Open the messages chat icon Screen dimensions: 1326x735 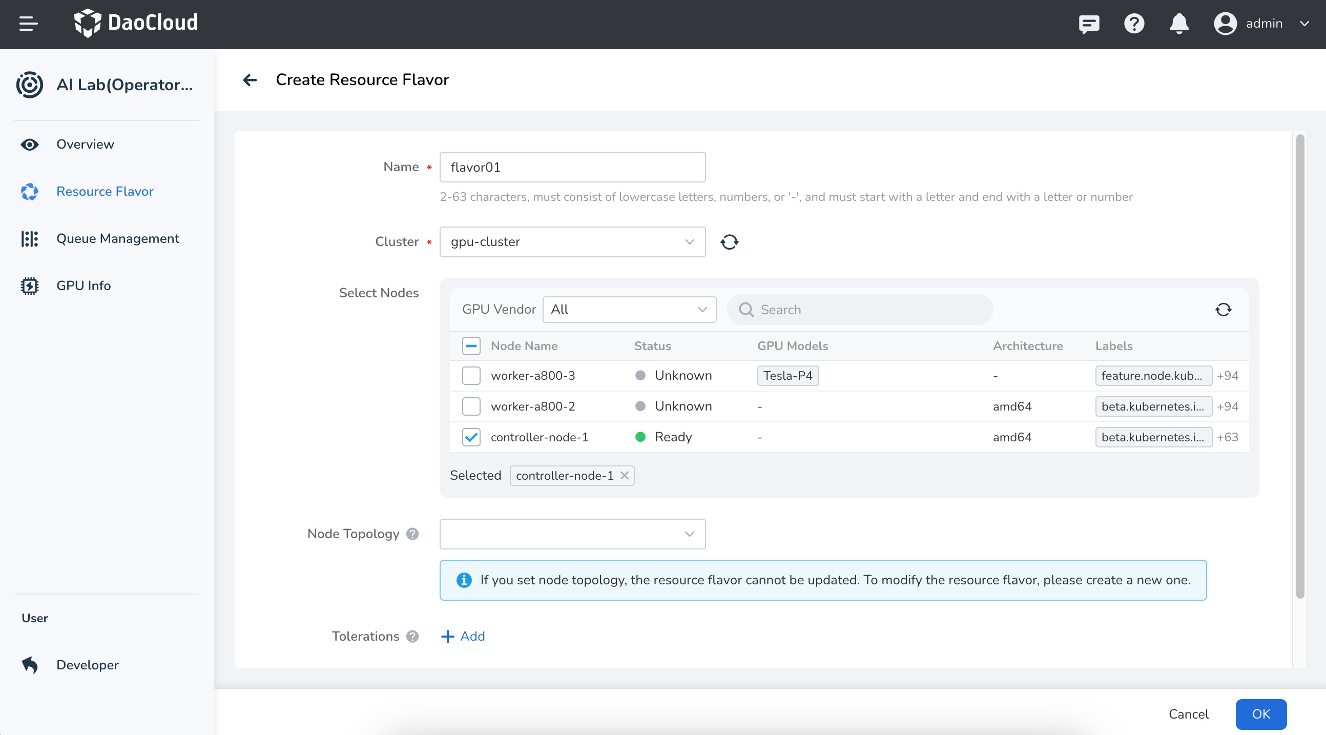point(1089,24)
